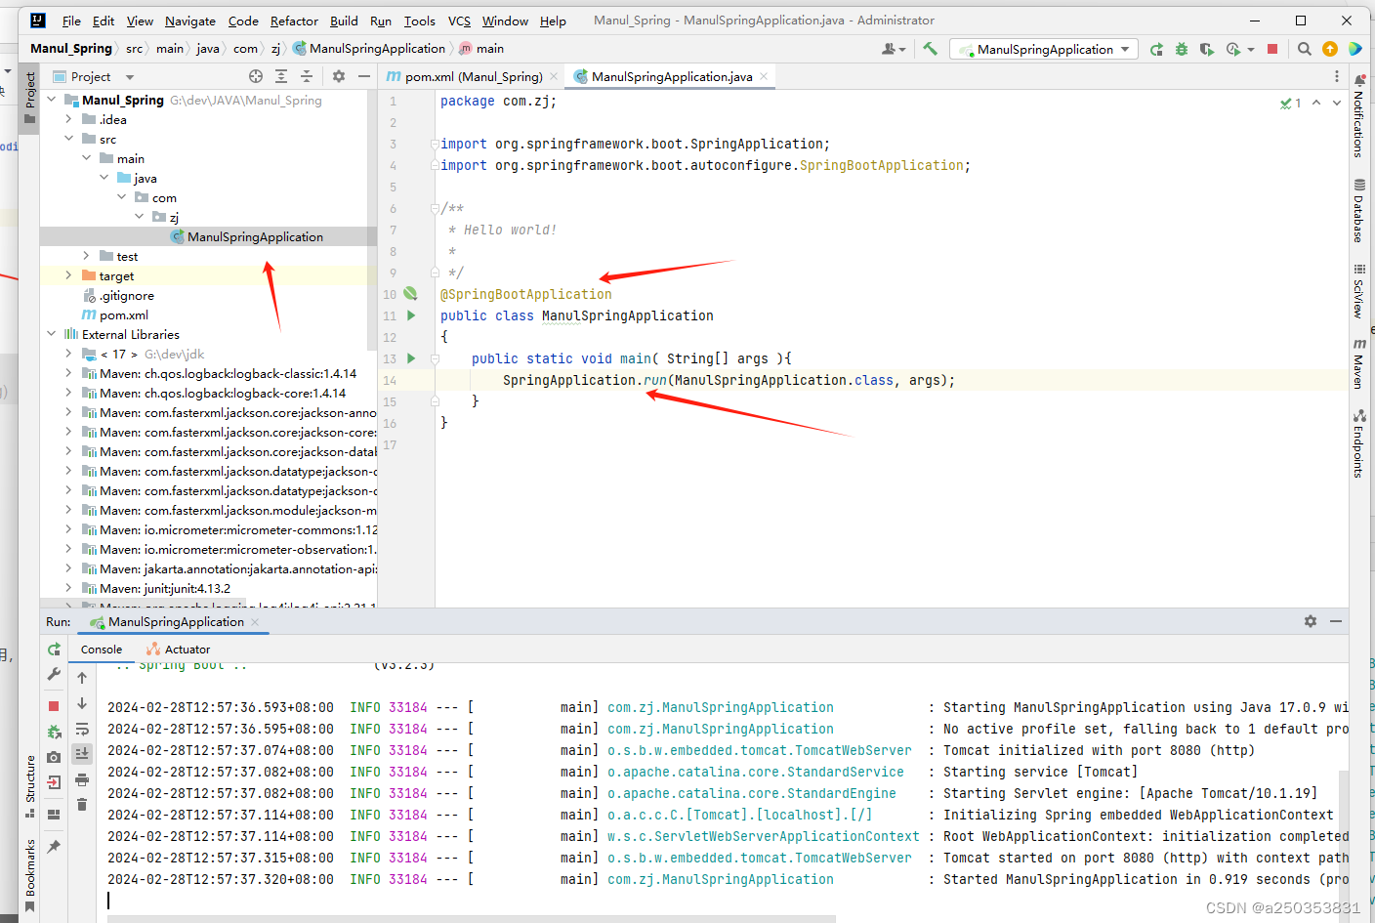Expand the target folder

pyautogui.click(x=68, y=275)
